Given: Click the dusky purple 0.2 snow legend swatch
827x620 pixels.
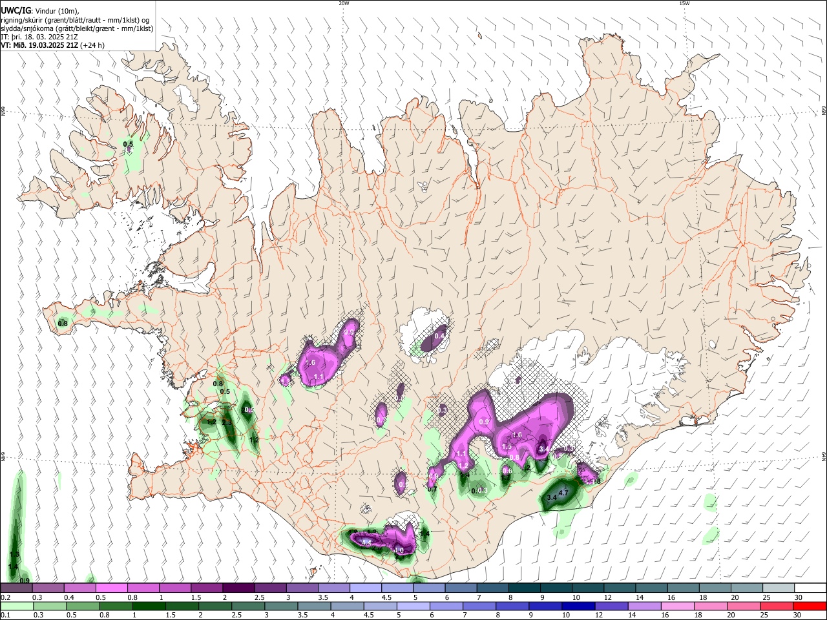Looking at the screenshot, I should click(17, 588).
